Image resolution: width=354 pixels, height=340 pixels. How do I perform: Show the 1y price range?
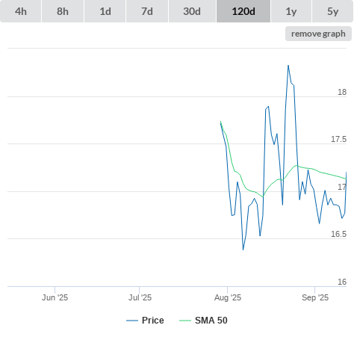[291, 11]
